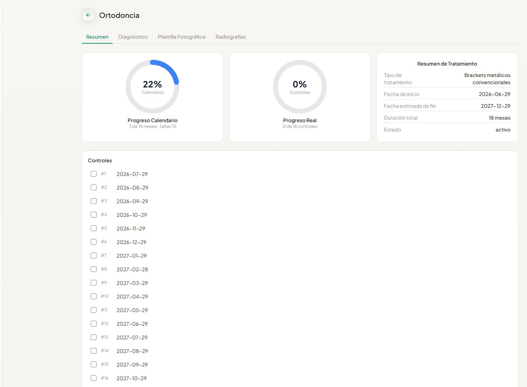
Task: Select the "Progreso Real" label
Action: 300,120
